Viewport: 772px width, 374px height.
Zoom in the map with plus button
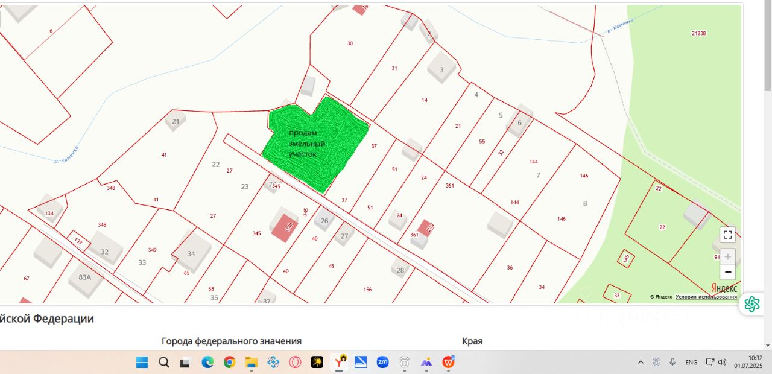click(727, 256)
